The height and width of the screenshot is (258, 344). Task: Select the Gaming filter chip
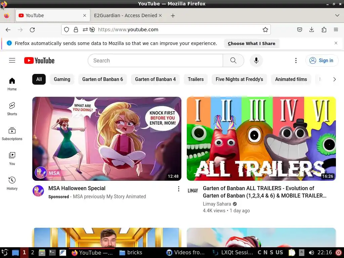(x=62, y=79)
